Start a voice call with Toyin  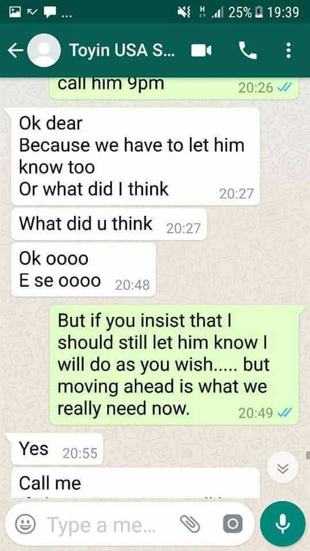[x=248, y=51]
